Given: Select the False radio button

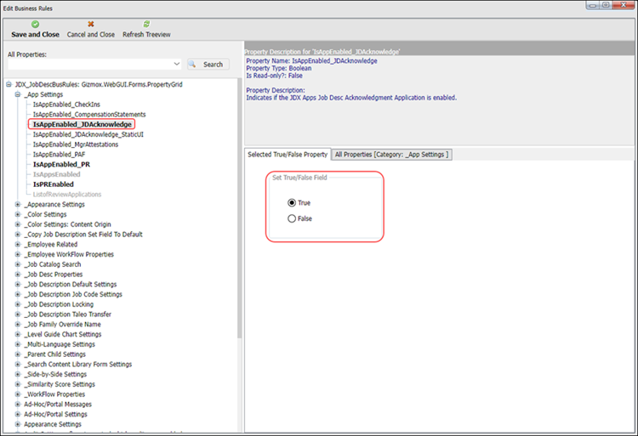Looking at the screenshot, I should coord(293,218).
